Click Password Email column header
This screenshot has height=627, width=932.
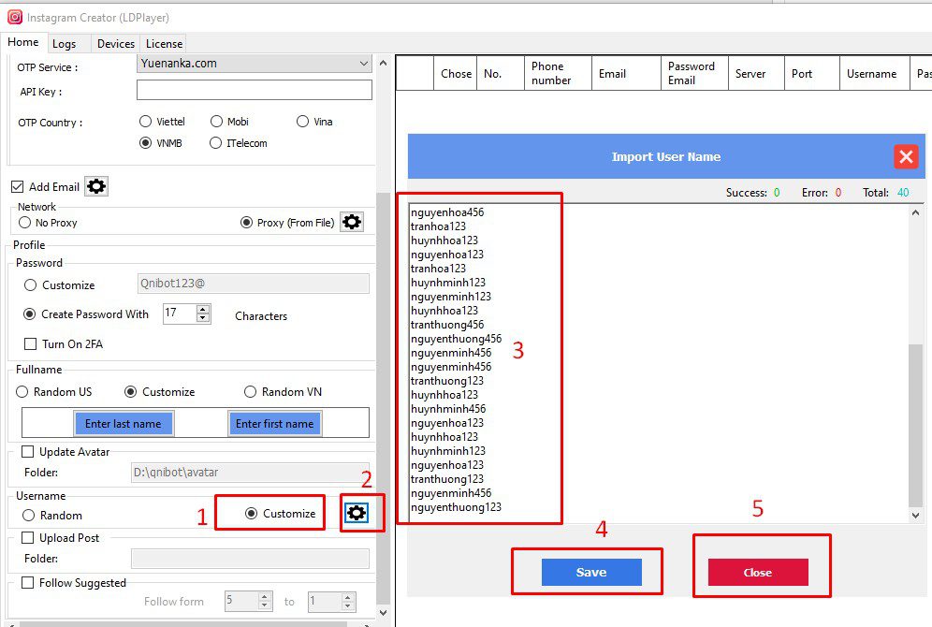click(x=695, y=73)
